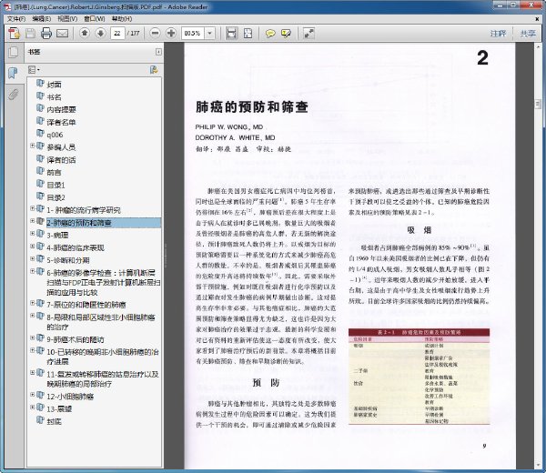Open the attachments paperclip panel
The height and width of the screenshot is (473, 546).
click(14, 94)
